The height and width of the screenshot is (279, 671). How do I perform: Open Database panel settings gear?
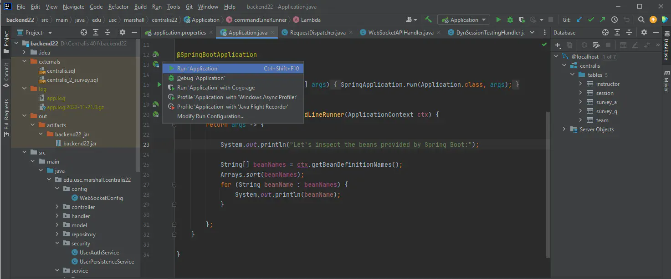point(644,33)
